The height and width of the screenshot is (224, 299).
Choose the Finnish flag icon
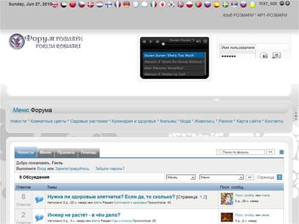pos(108,4)
